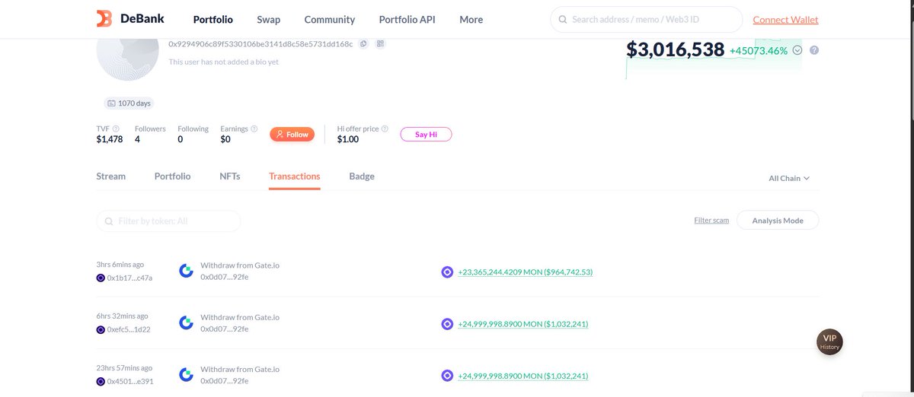
Task: Click the wallet address text 0x9294906c…
Action: pyautogui.click(x=260, y=44)
